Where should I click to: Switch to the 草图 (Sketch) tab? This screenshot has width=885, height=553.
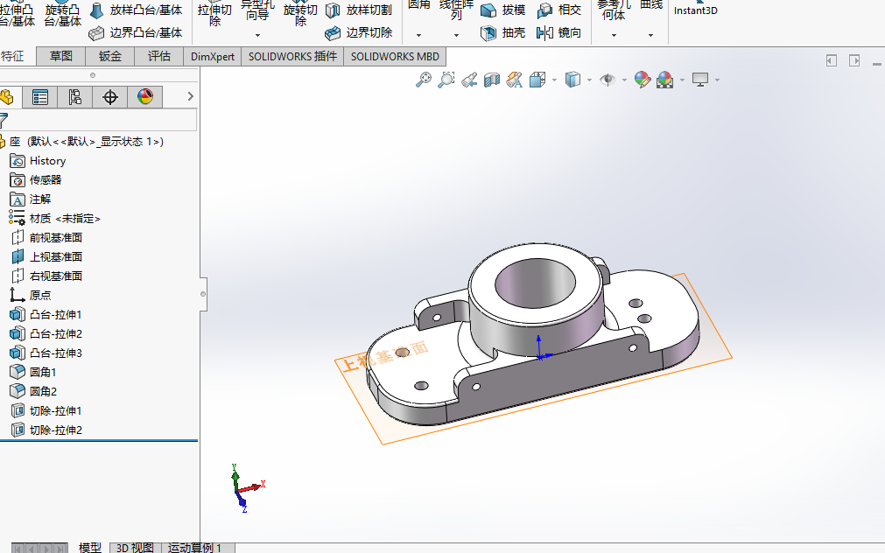point(61,56)
